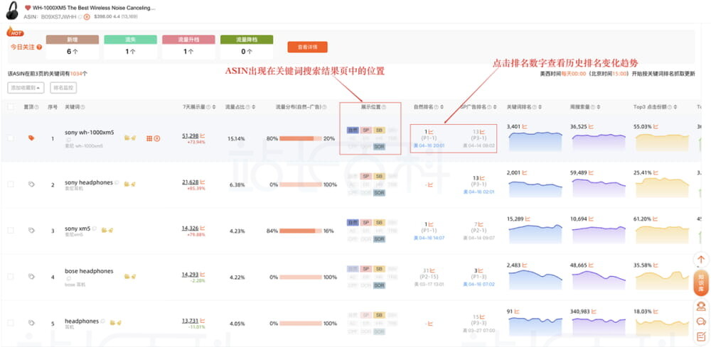Click the product title WH-1000XM5 The Best Wireless
The height and width of the screenshot is (347, 711).
click(x=94, y=8)
